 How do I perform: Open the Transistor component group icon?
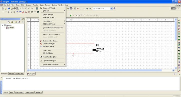[x=12, y=12]
